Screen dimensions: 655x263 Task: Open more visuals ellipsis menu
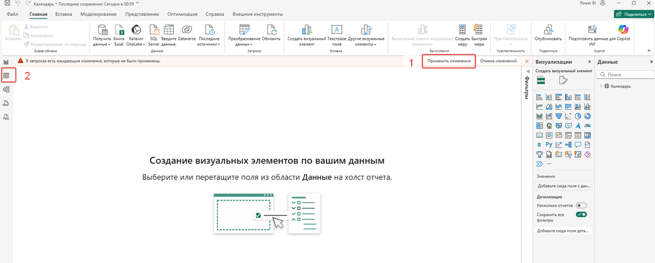(549, 164)
